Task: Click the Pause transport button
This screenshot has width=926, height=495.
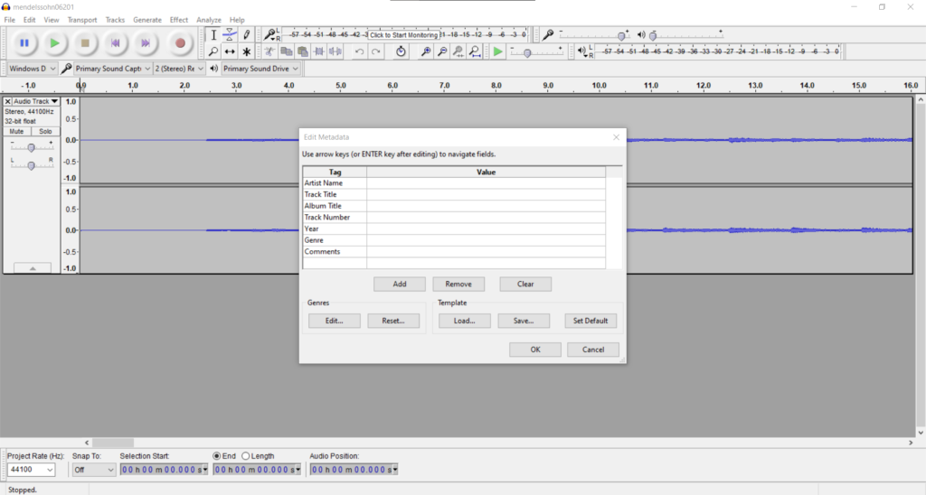Action: coord(24,42)
